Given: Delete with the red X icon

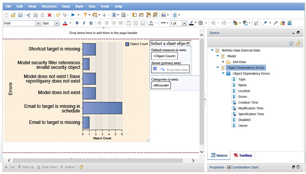Looking at the screenshot, I should (x=49, y=15).
